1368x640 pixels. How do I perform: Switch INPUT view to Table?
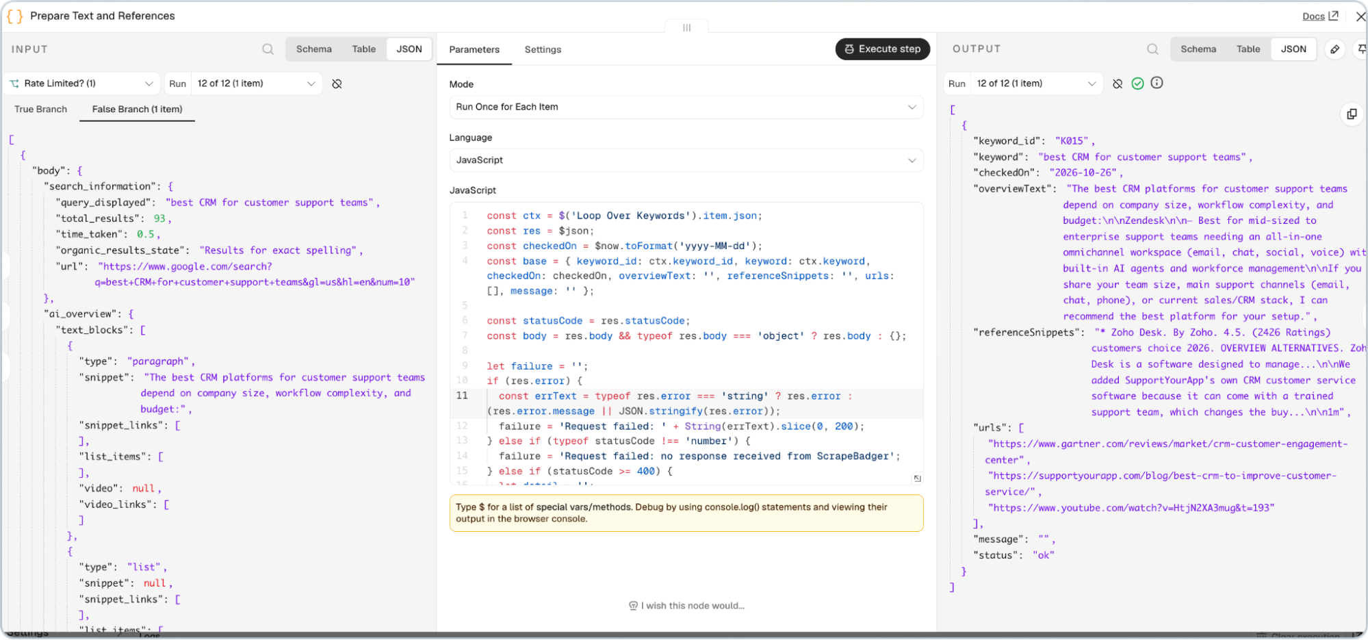click(x=364, y=49)
